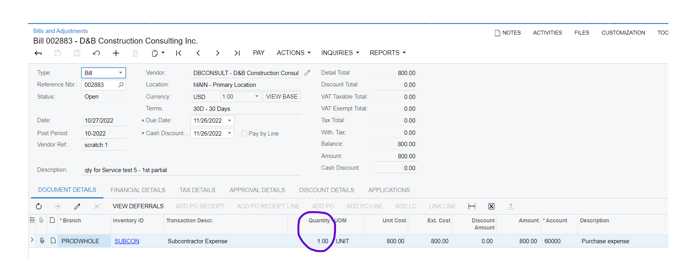Click VIEW DEFERRALS button
Screen dimensions: 681x266
tap(138, 206)
